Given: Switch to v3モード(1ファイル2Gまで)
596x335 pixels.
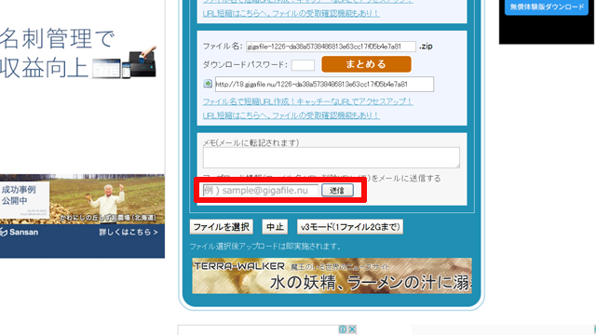Looking at the screenshot, I should tap(350, 227).
